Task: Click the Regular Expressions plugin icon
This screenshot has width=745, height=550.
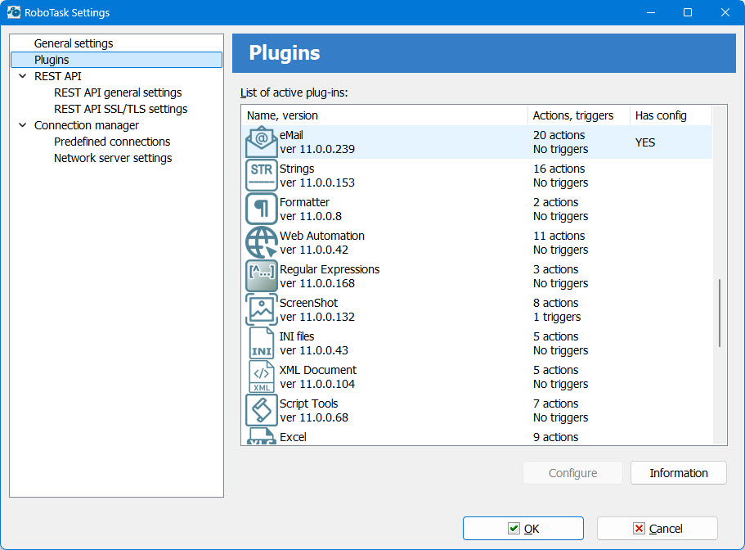Action: (x=262, y=276)
